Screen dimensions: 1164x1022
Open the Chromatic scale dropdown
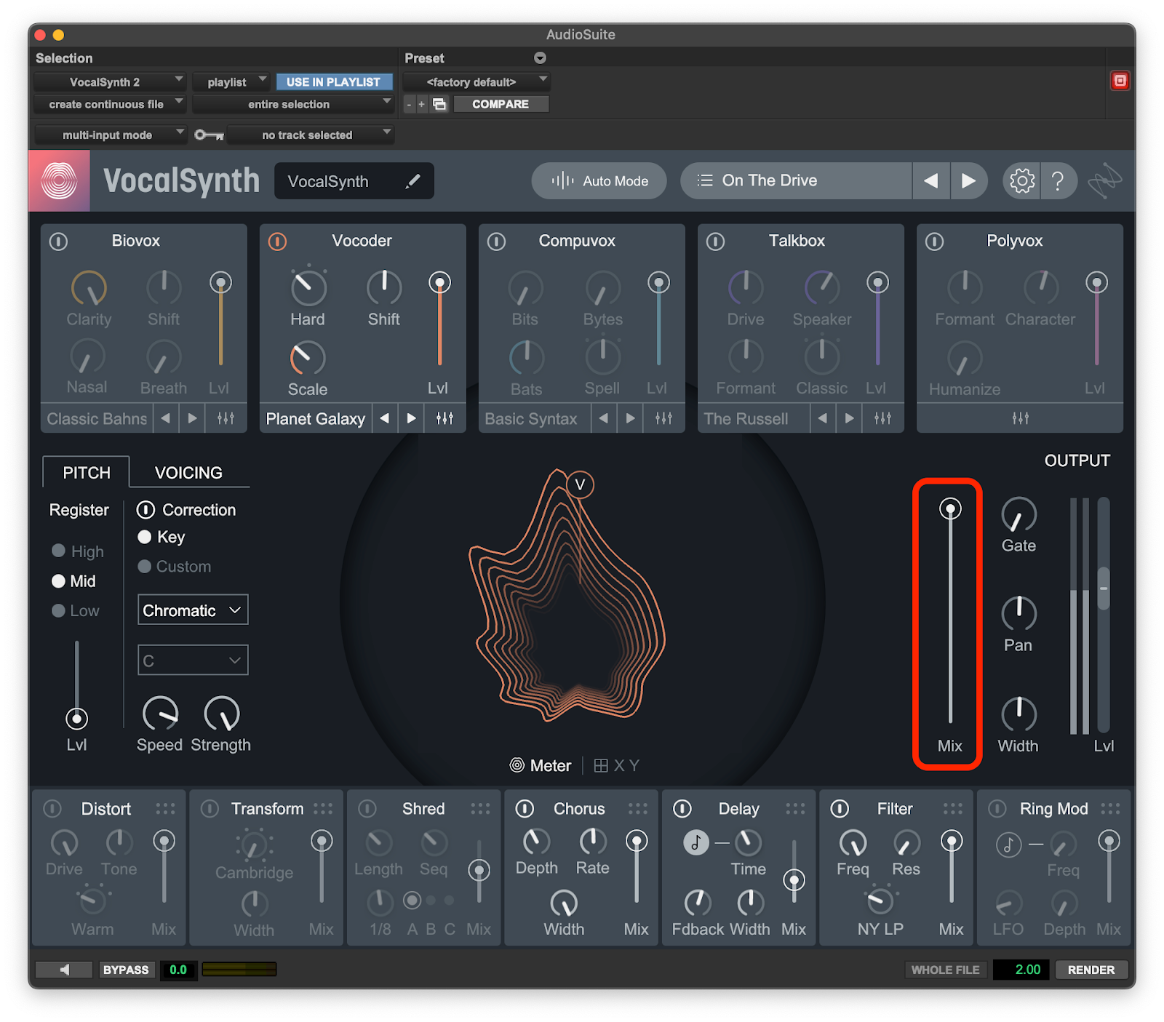click(193, 610)
